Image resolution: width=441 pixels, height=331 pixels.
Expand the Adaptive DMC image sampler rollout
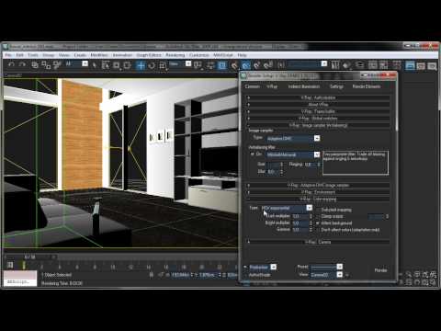pos(318,185)
